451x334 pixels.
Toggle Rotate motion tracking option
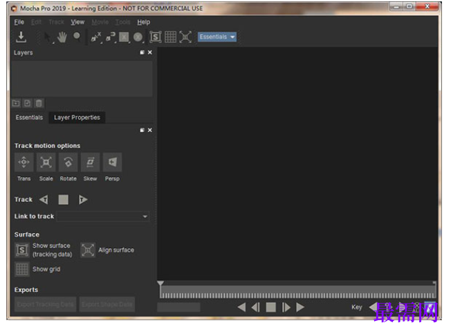(x=68, y=162)
